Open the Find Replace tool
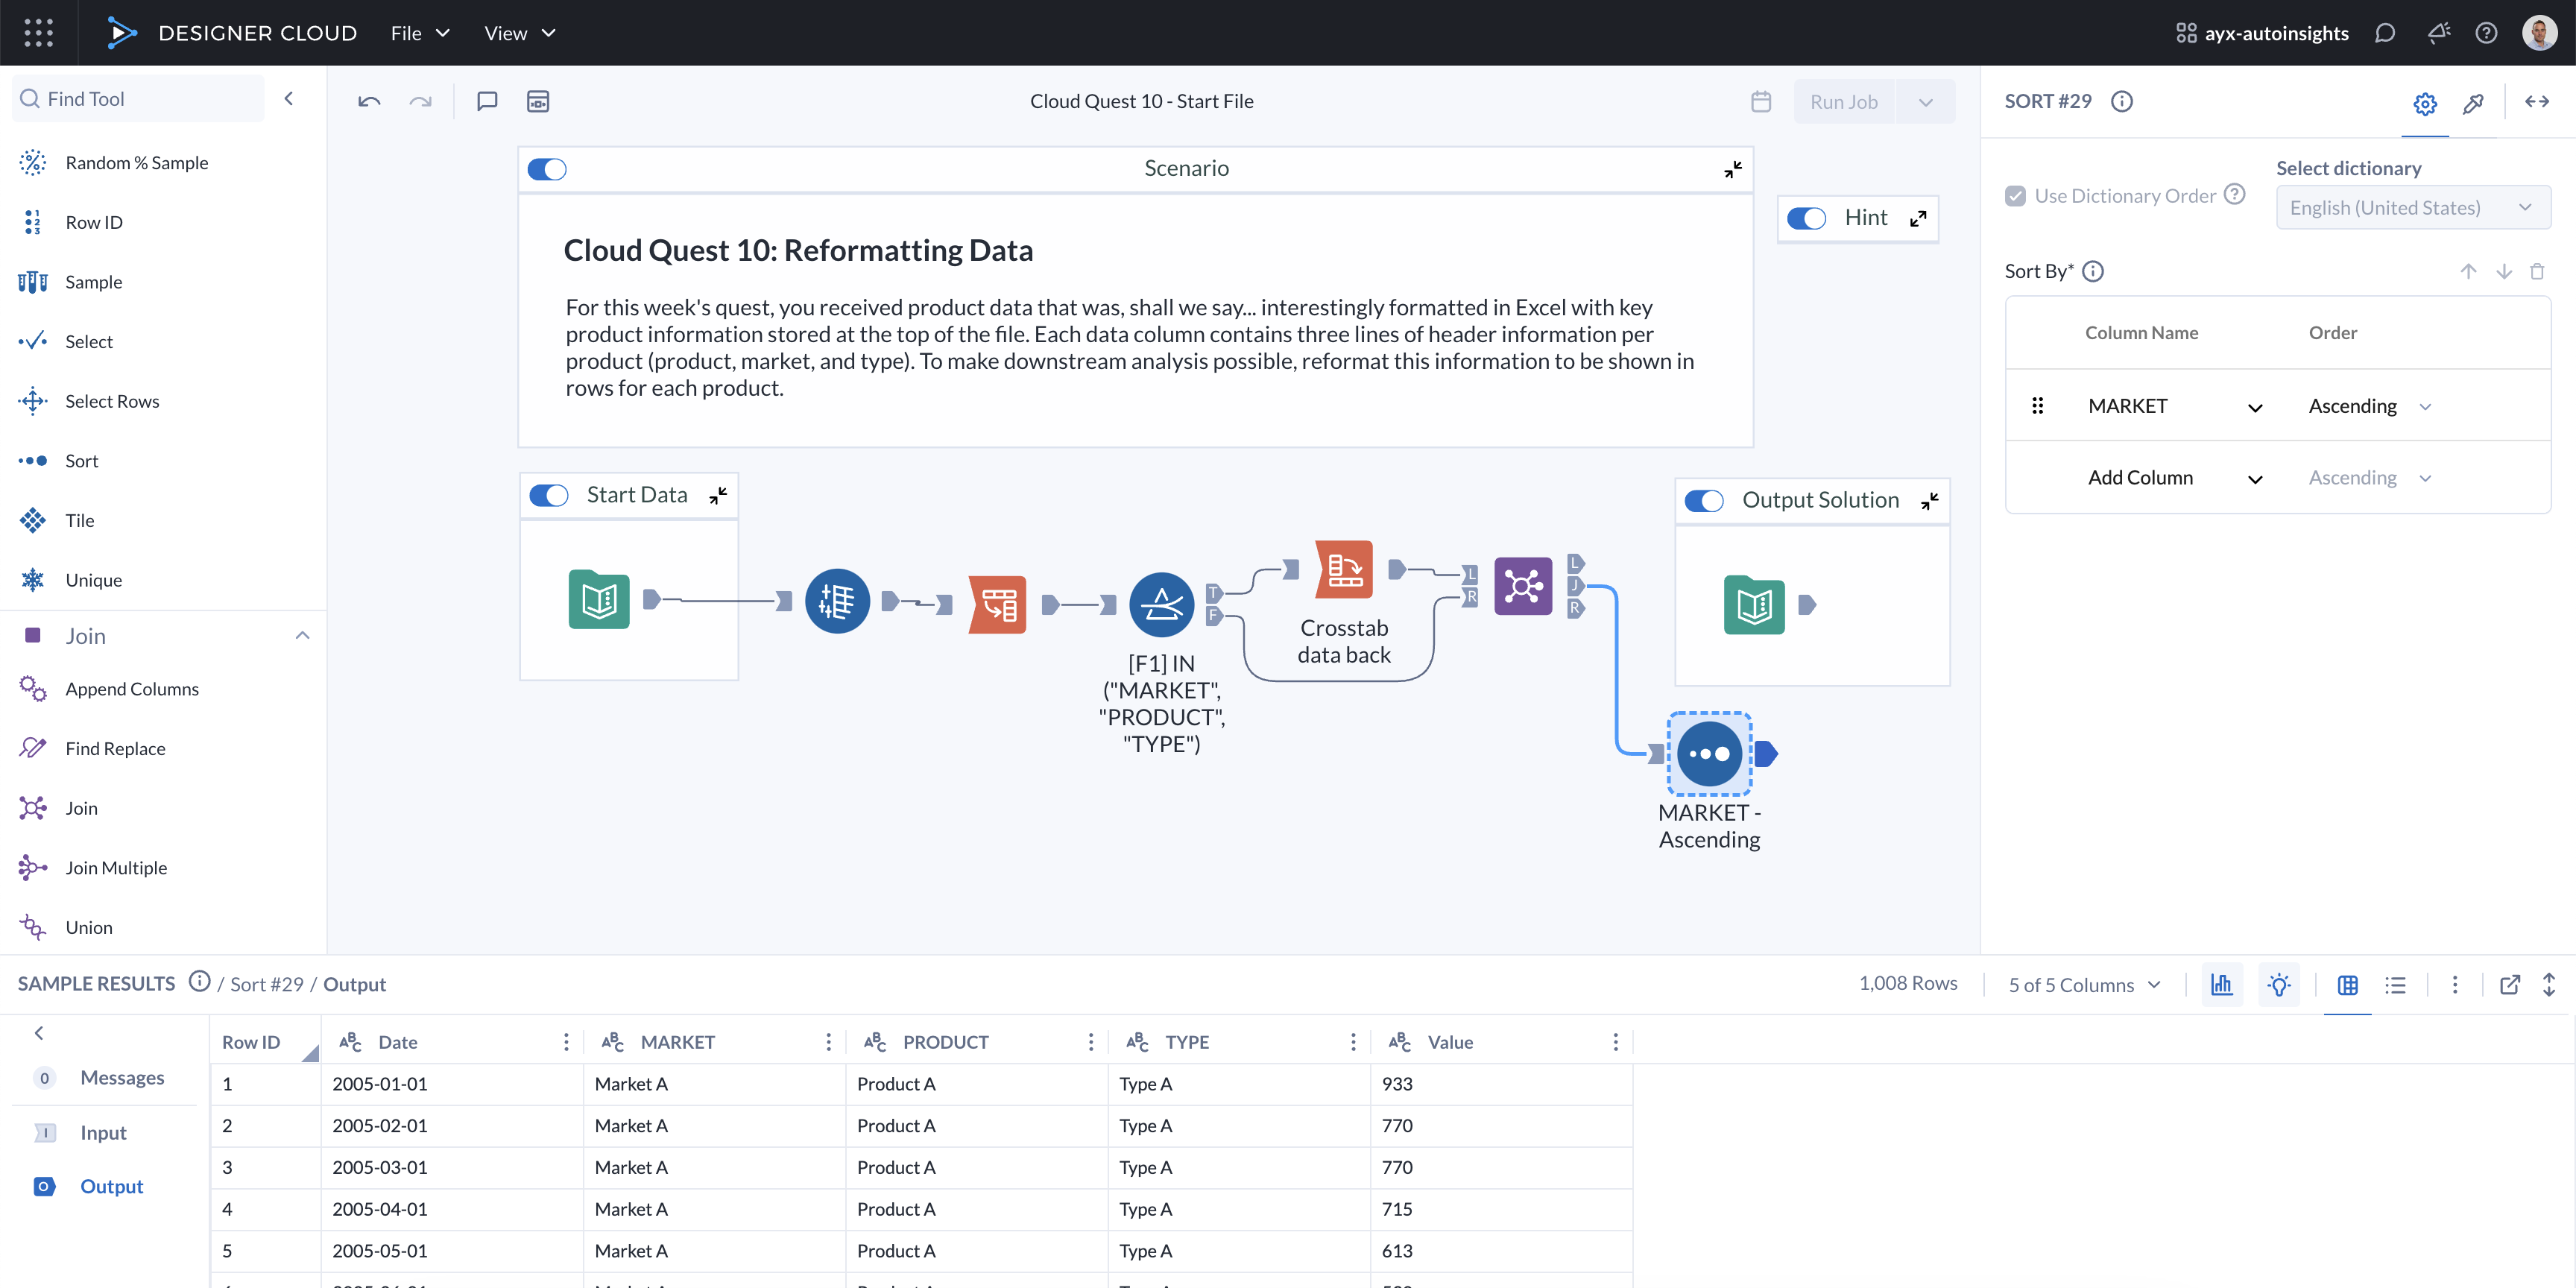The image size is (2576, 1288). [x=115, y=747]
